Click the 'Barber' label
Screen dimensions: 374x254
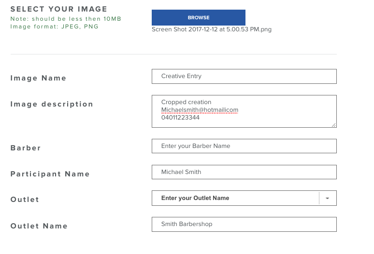[x=26, y=148]
